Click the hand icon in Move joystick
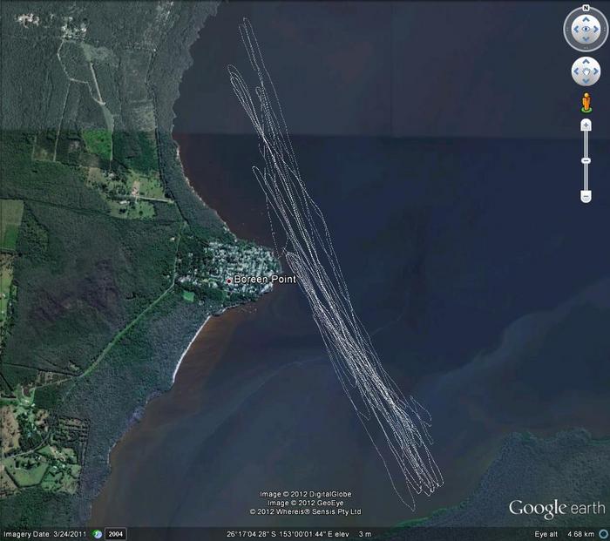 tap(586, 71)
